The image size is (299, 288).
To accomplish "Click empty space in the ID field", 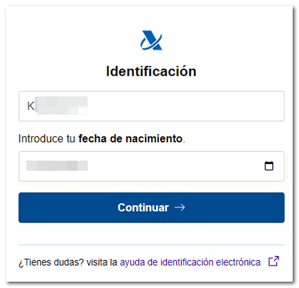I will (185, 106).
